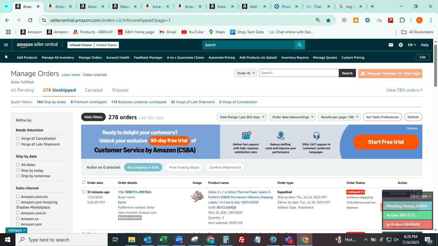Screen dimensions: 438x246
Task: Go back with browser back arrow
Action: pyautogui.click(x=7, y=20)
